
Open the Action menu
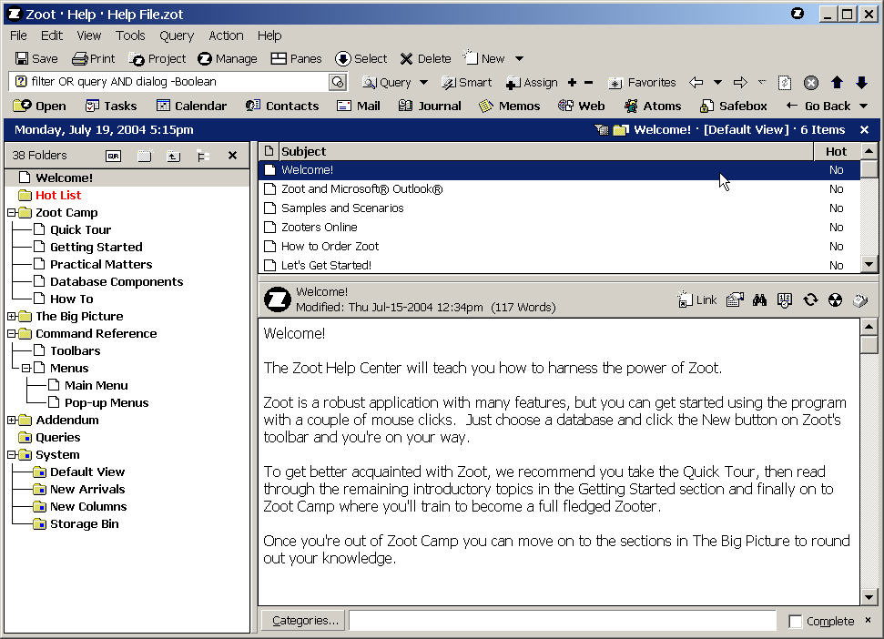point(226,35)
